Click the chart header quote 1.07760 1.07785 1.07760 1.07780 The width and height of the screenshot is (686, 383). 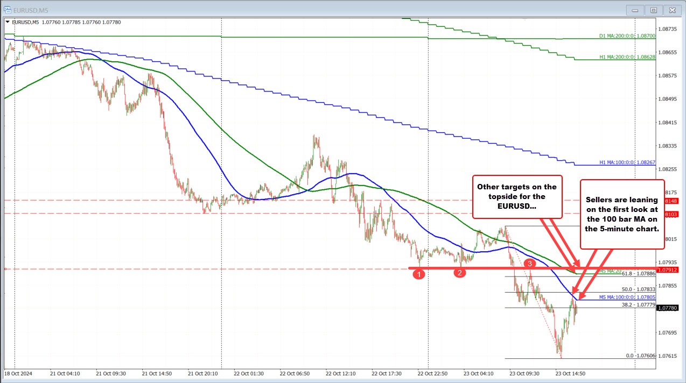click(x=81, y=22)
